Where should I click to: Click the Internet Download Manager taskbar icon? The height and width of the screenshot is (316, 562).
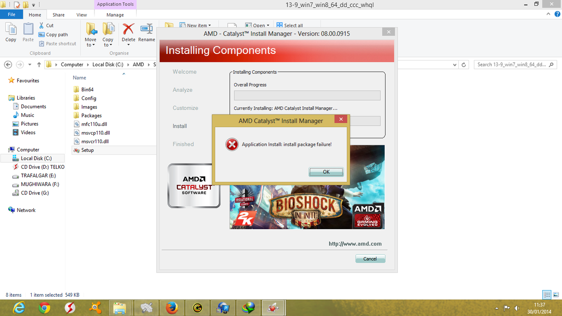pyautogui.click(x=248, y=308)
